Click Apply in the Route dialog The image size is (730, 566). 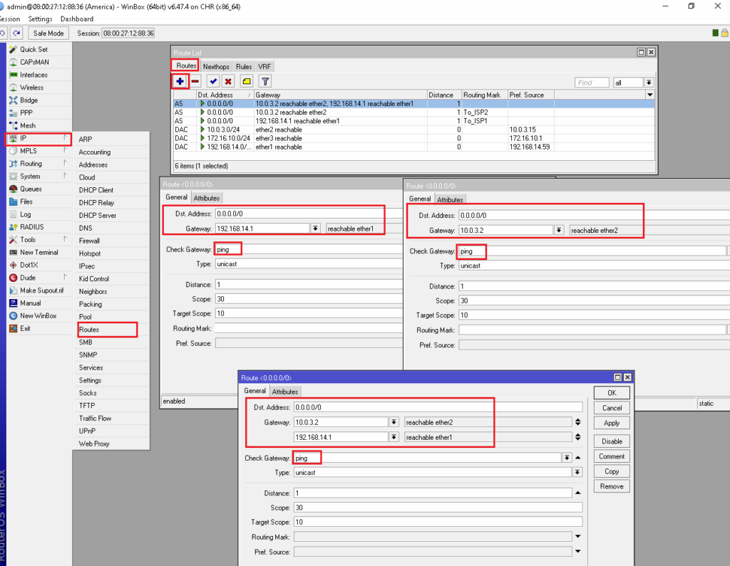pyautogui.click(x=612, y=422)
